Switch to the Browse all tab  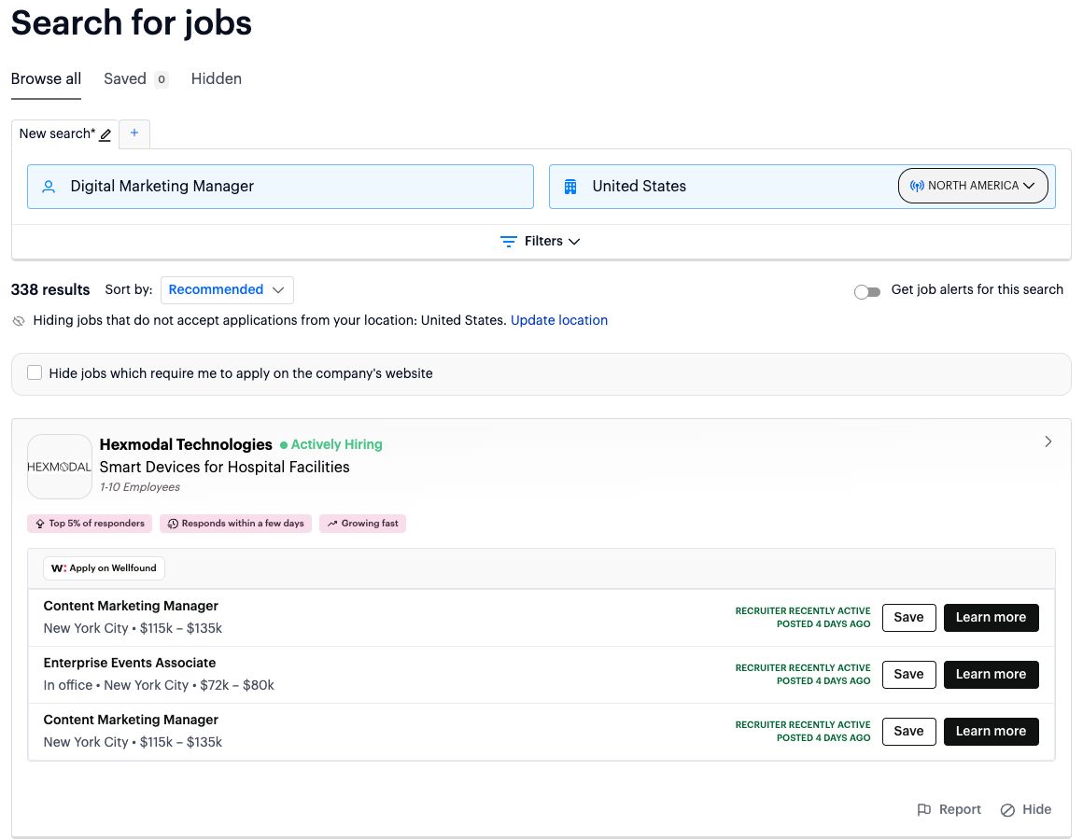click(x=47, y=78)
